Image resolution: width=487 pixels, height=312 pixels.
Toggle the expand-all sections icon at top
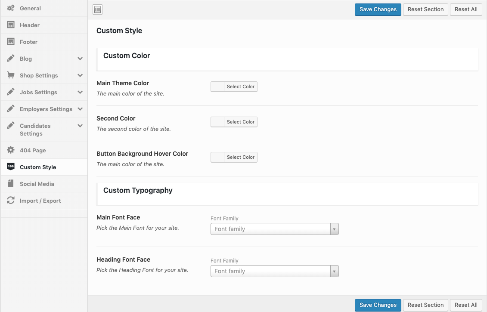[98, 9]
